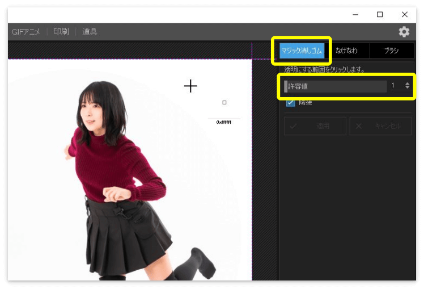Increase the 許容値 value with up arrow
The image size is (424, 289).
coord(407,83)
